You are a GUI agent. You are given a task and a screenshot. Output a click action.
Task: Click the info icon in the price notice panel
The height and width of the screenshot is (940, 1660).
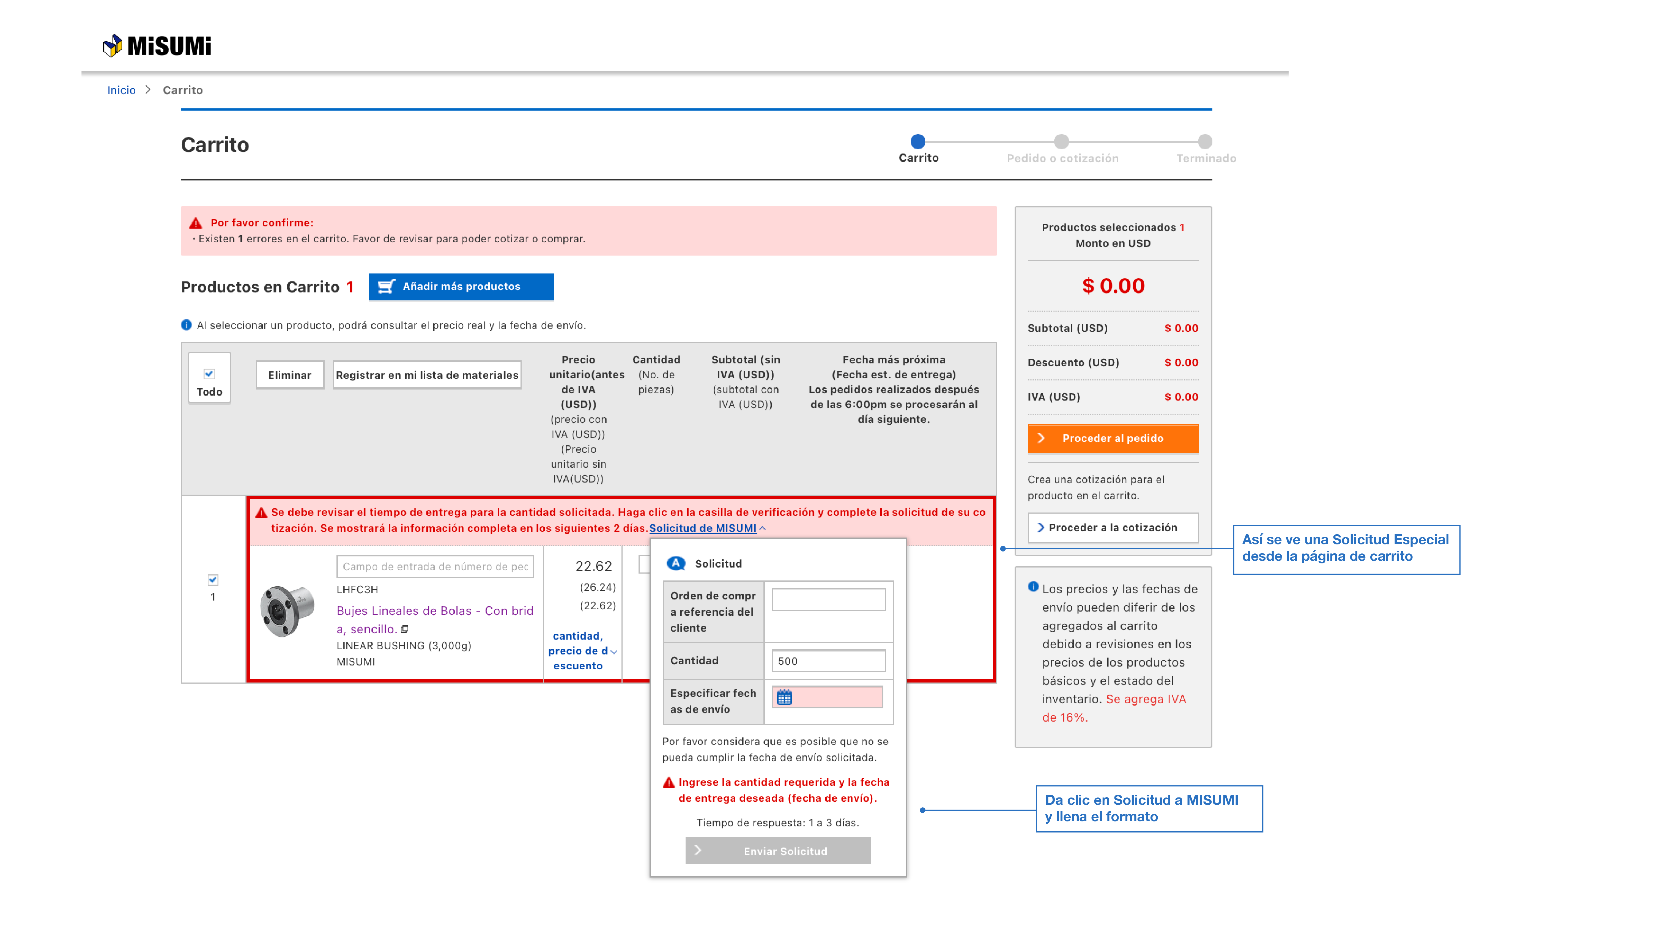[1034, 587]
